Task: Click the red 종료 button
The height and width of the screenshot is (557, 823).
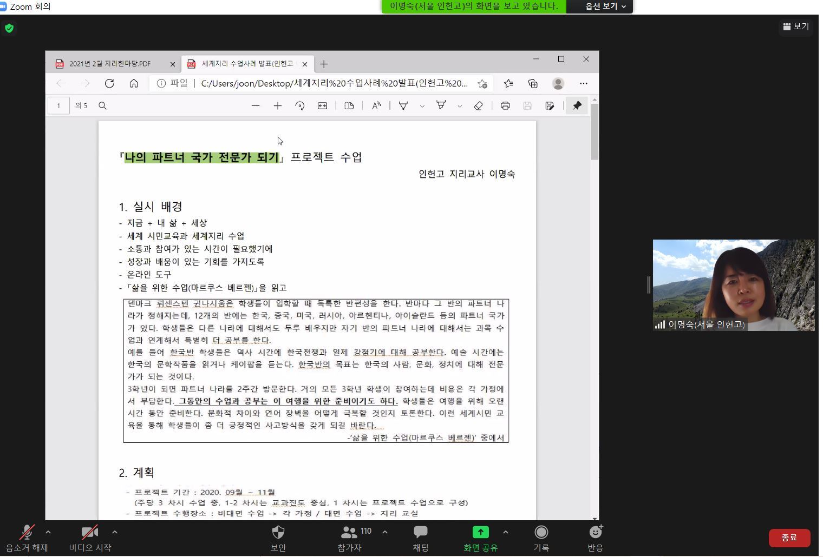Action: [789, 538]
